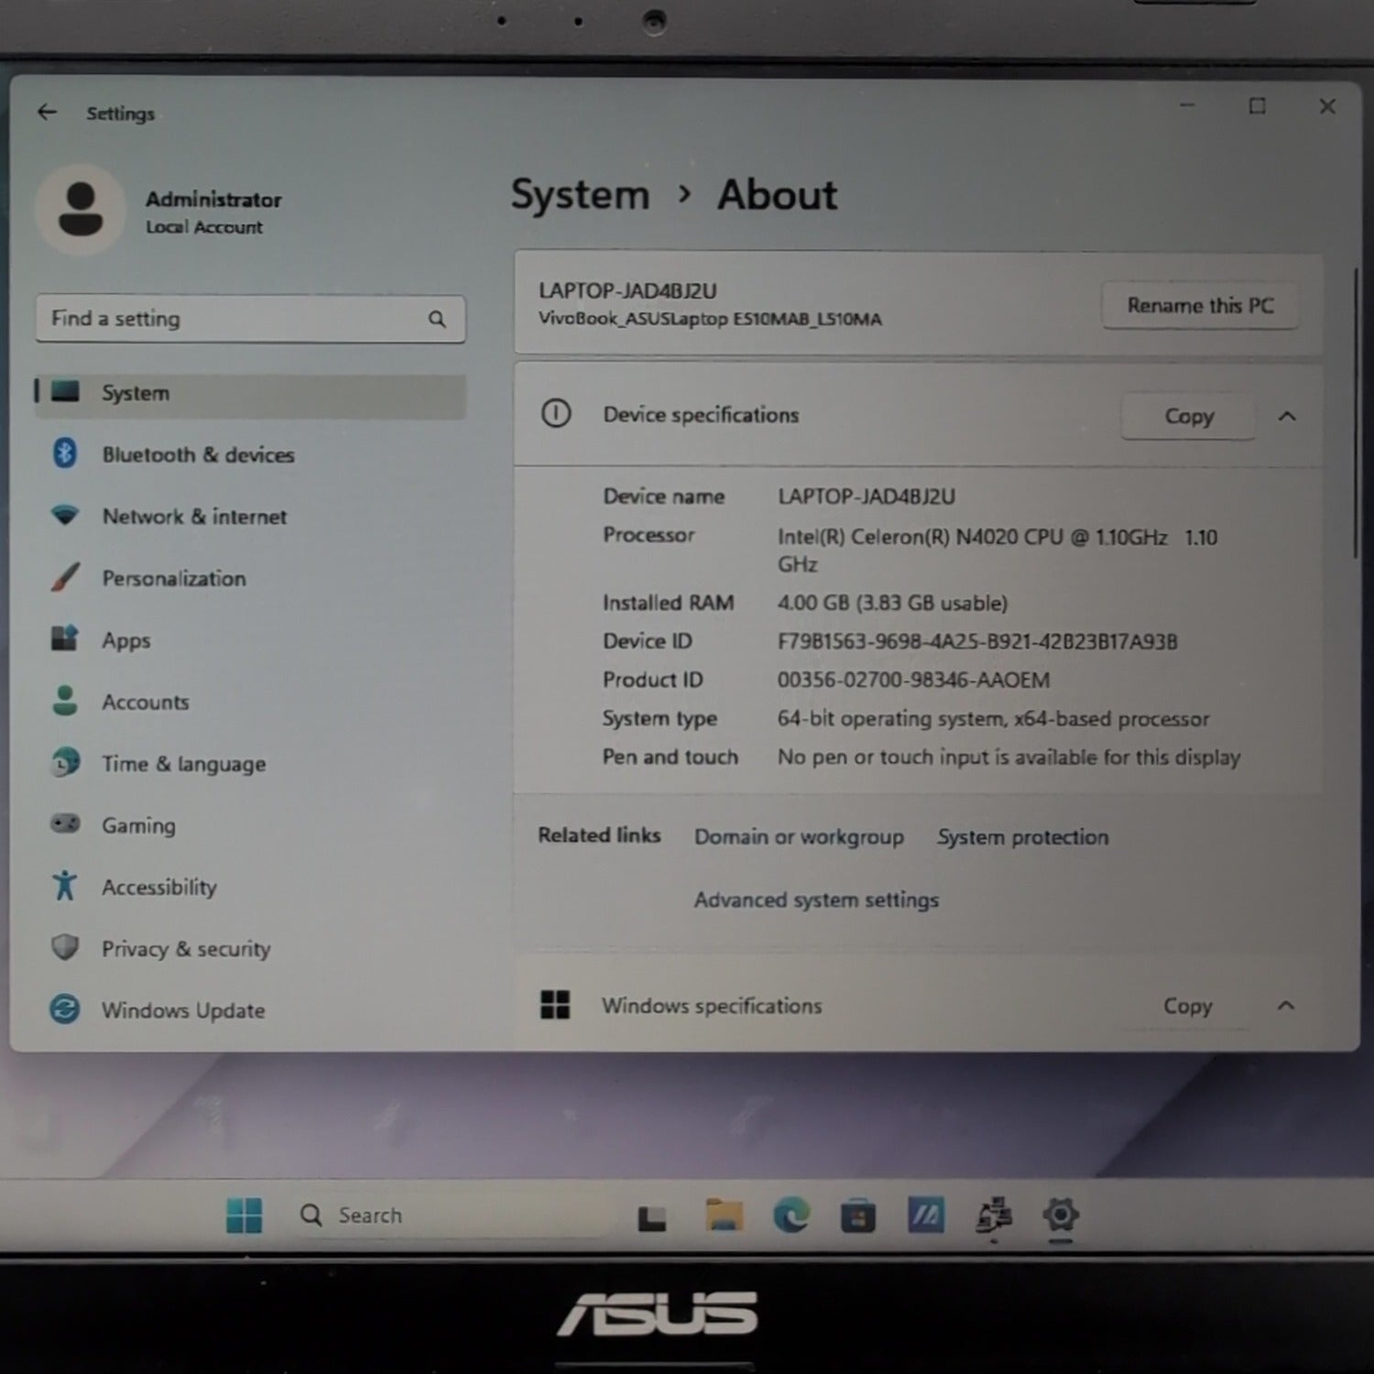Click the Settings gear on the taskbar
The width and height of the screenshot is (1374, 1374).
[x=1061, y=1216]
